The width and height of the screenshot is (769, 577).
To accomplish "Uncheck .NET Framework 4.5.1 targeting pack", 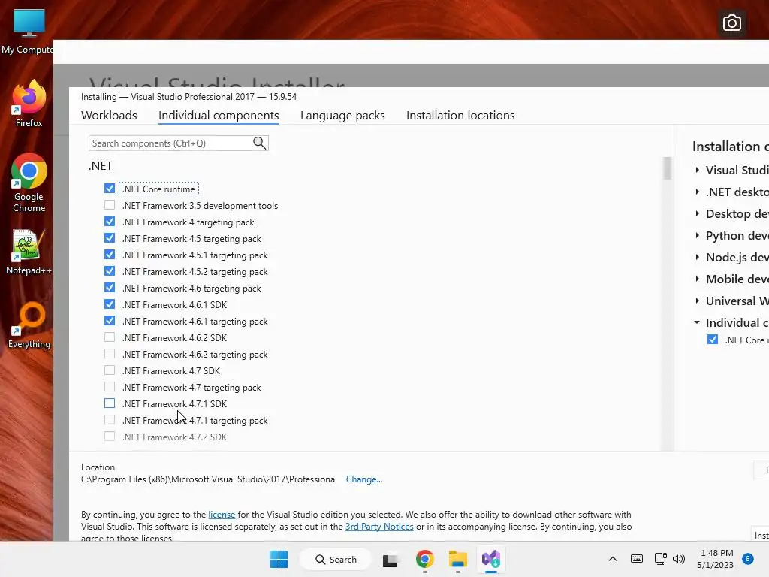I will tap(110, 255).
